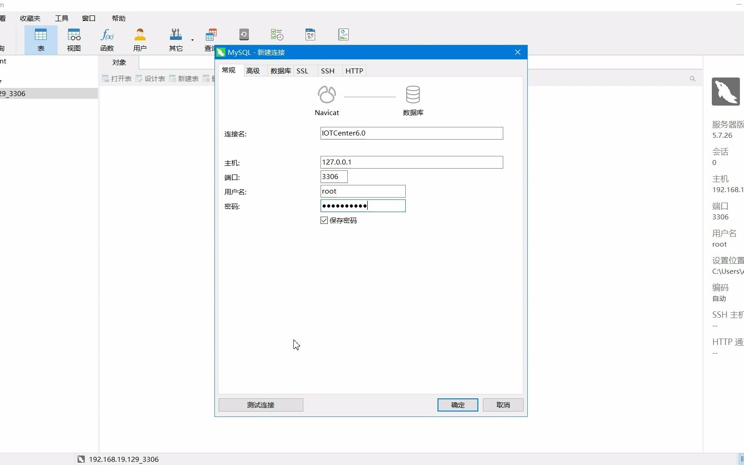
Task: Click the Navicat logo icon in dialog
Action: (x=327, y=95)
